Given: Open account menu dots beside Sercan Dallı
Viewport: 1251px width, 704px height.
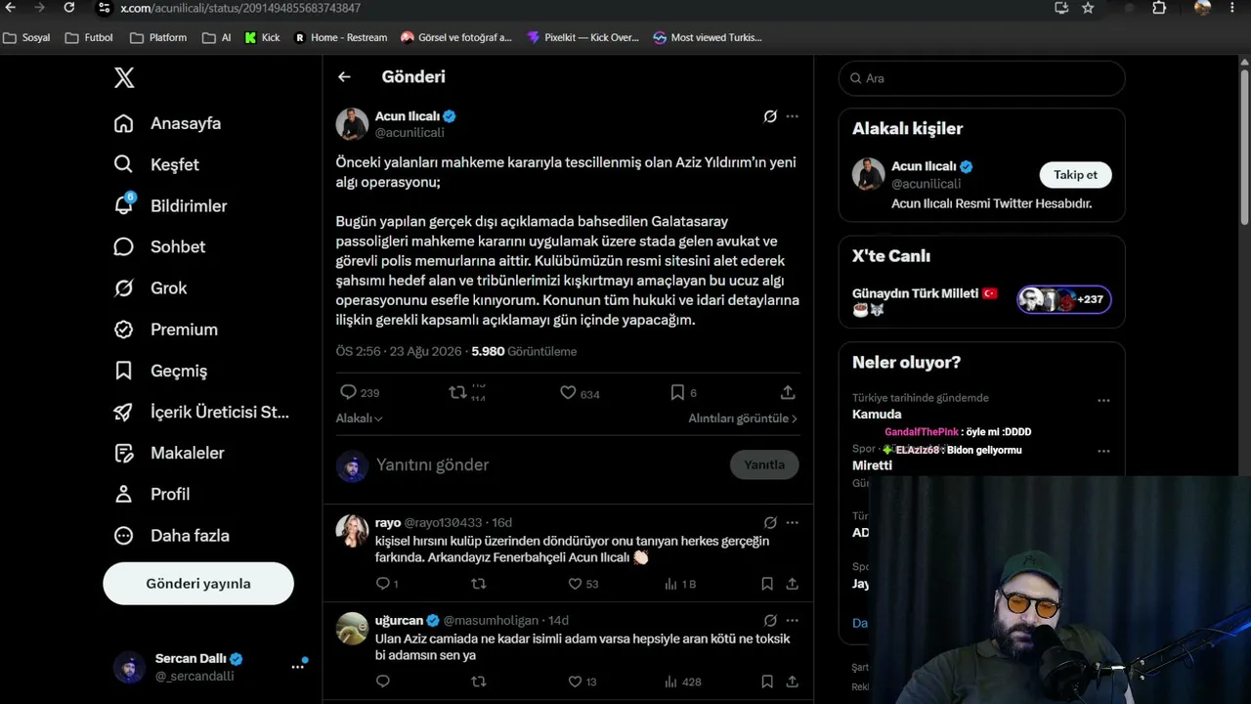Looking at the screenshot, I should 297,667.
